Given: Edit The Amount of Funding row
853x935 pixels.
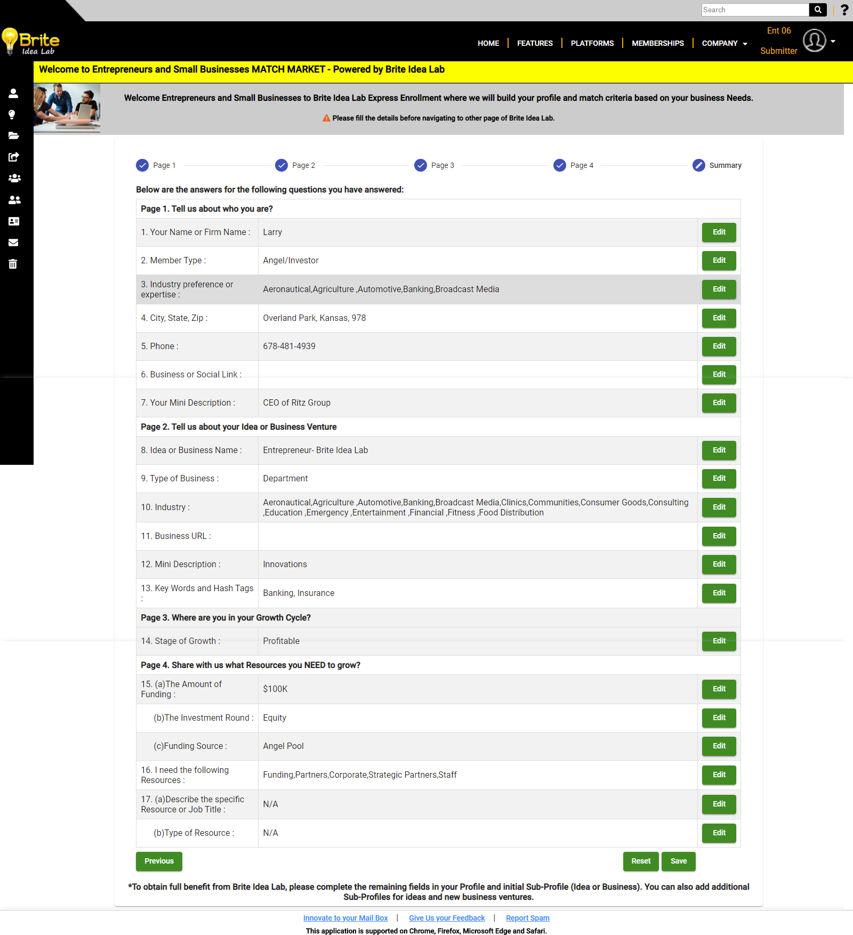Looking at the screenshot, I should click(719, 689).
